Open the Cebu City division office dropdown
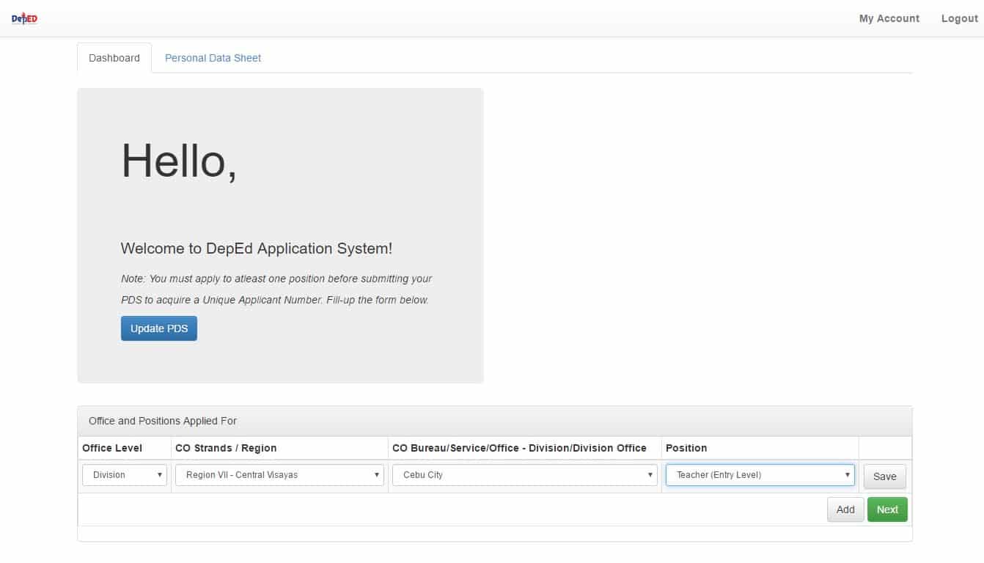Viewport: 984px width, 563px height. [x=525, y=475]
